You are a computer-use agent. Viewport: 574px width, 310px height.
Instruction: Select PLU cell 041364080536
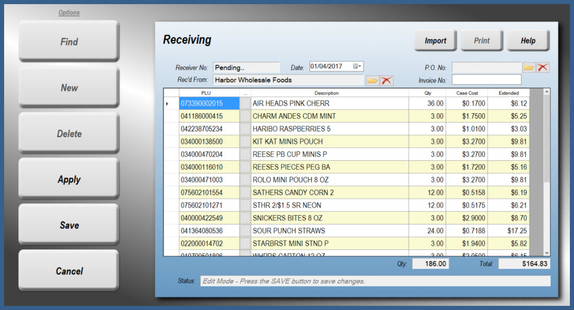click(209, 231)
